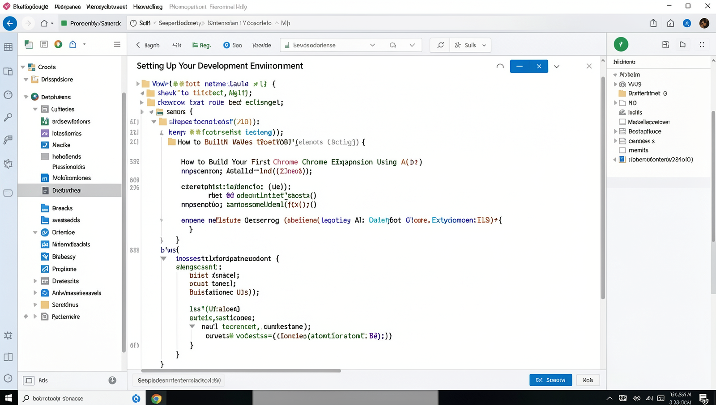The image size is (716, 405).
Task: Click the horizontal scrollbar below the code
Action: click(x=241, y=371)
